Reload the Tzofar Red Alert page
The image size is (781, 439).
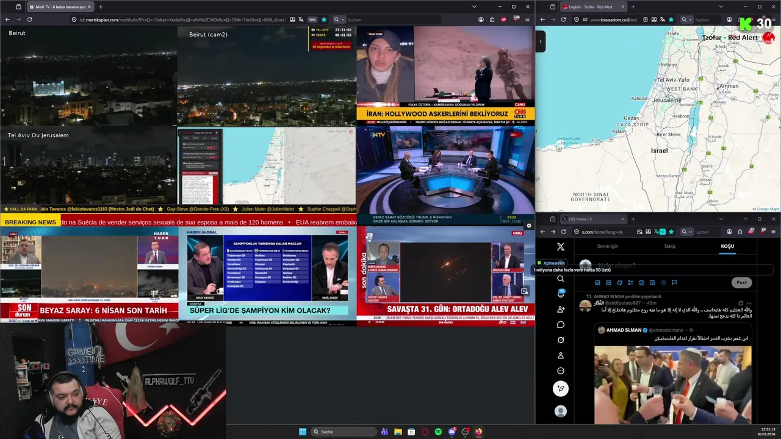pos(563,20)
